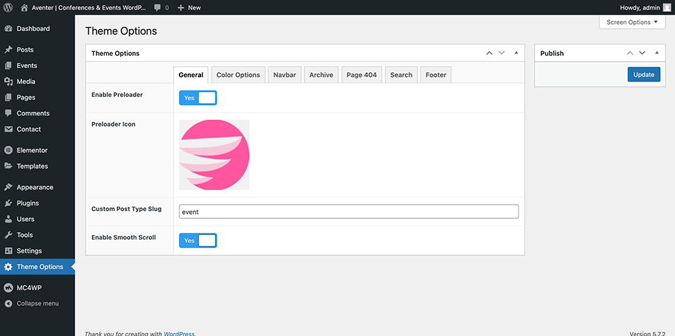675x336 pixels.
Task: Click the Dashboard gauge icon
Action: [8, 29]
